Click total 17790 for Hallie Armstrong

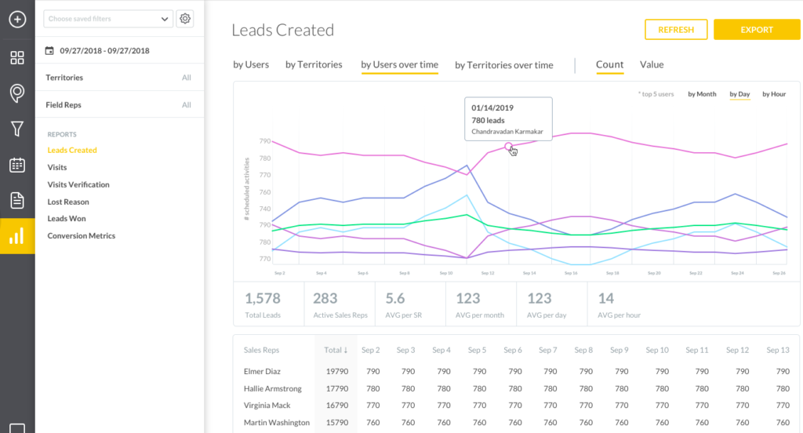pyautogui.click(x=337, y=388)
